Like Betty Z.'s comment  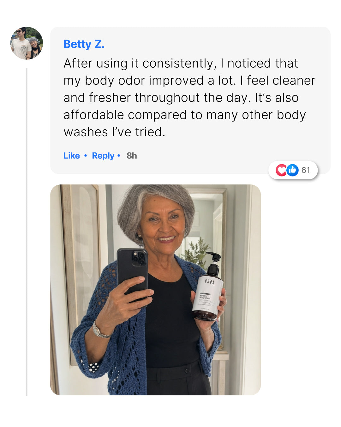(x=72, y=156)
